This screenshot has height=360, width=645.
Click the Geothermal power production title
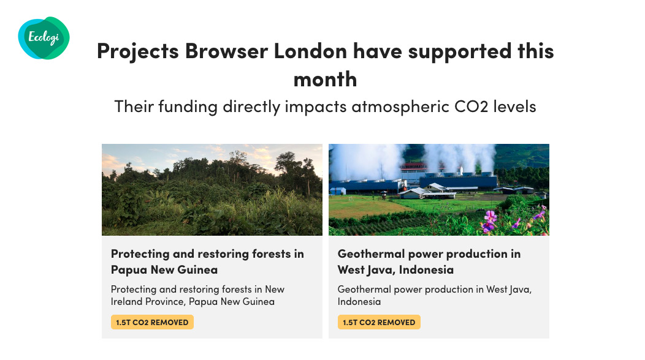(429, 262)
